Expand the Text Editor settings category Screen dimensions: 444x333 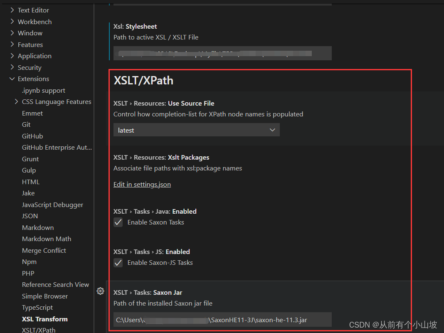point(33,10)
